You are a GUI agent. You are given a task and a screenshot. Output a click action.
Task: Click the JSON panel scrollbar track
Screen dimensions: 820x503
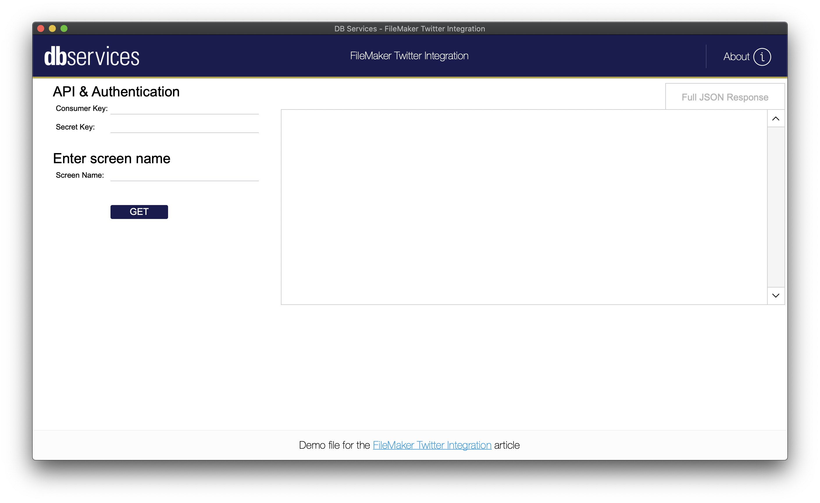tap(776, 207)
